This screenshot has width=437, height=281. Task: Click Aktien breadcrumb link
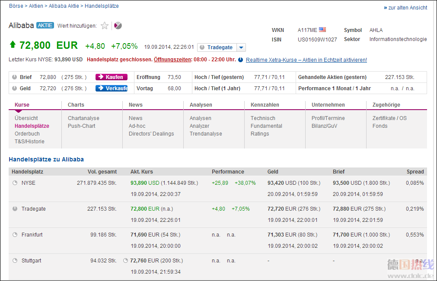[36, 6]
